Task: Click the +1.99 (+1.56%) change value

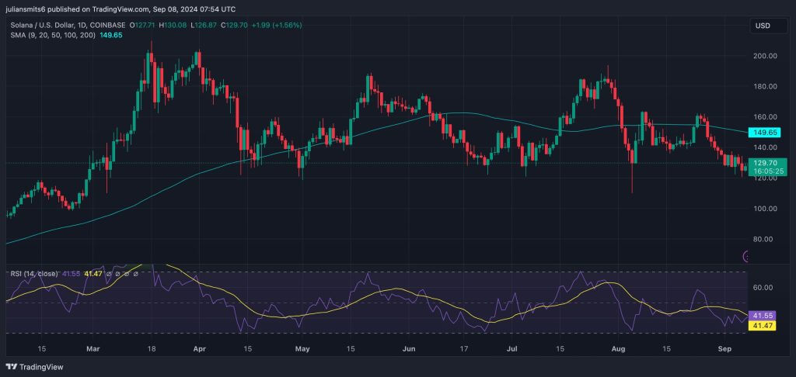Action: [x=277, y=25]
